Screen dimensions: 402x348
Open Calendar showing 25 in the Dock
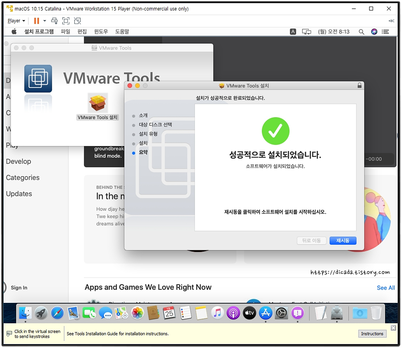click(x=169, y=313)
